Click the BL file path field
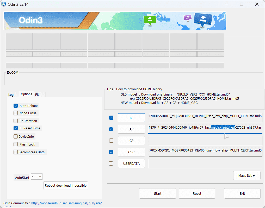265x208 pixels. click(205, 118)
